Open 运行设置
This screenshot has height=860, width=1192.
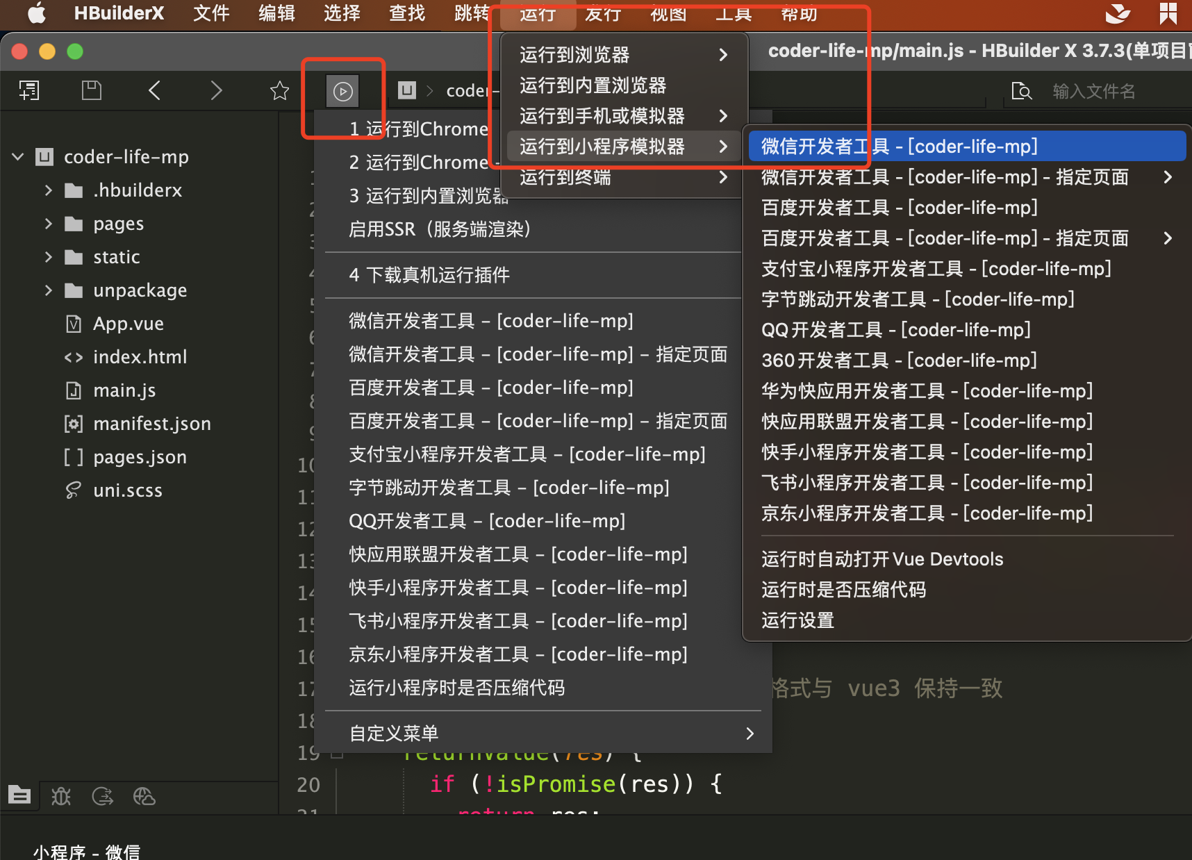pos(967,620)
